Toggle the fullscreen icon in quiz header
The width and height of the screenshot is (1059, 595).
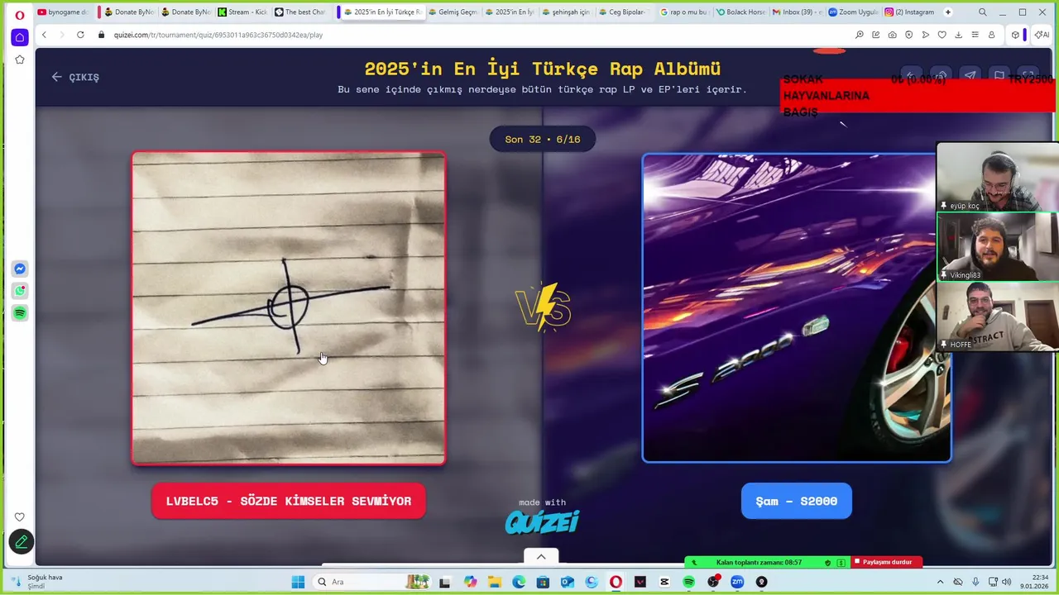[x=1028, y=75]
